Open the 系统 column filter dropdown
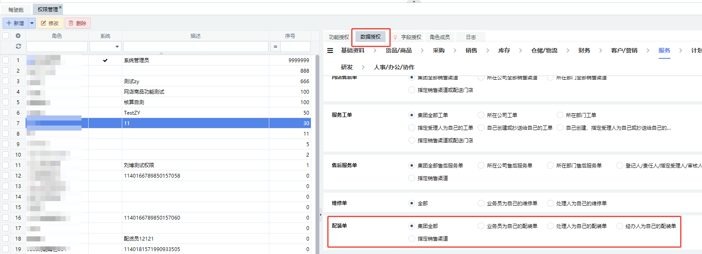702x254 pixels. [x=117, y=47]
